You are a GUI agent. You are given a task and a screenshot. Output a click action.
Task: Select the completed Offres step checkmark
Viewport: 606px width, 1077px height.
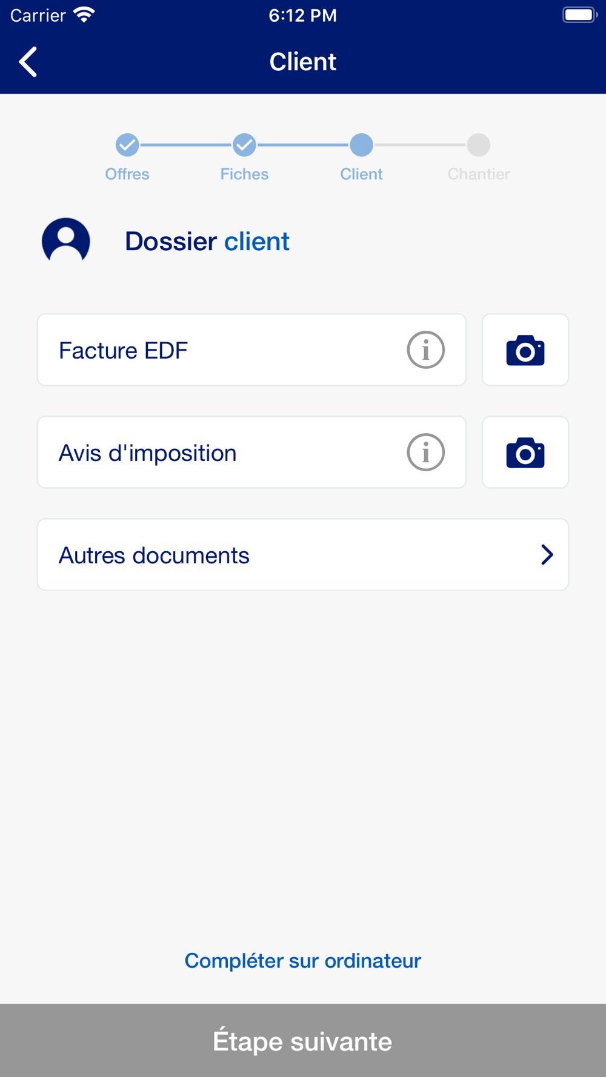127,145
